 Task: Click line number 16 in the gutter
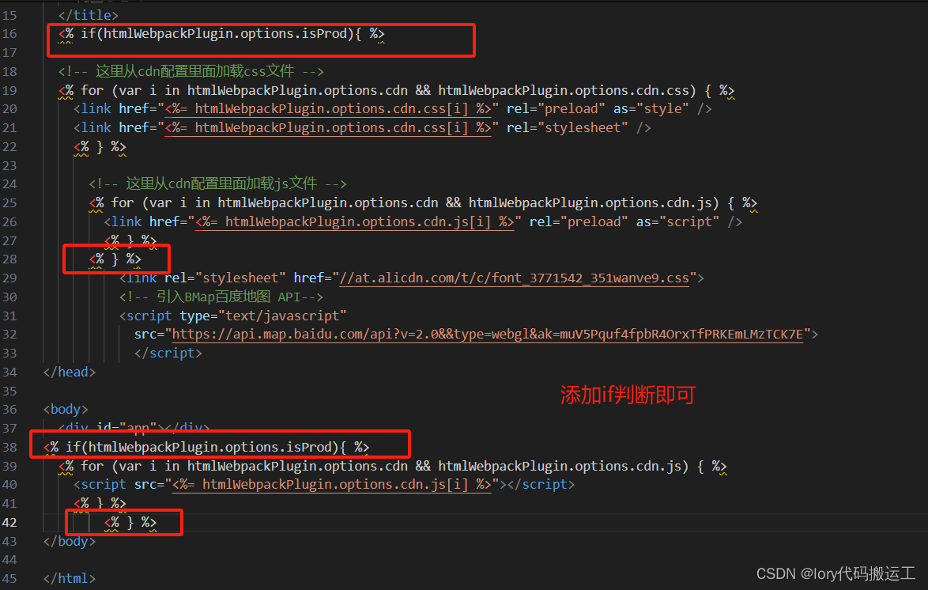pos(9,34)
